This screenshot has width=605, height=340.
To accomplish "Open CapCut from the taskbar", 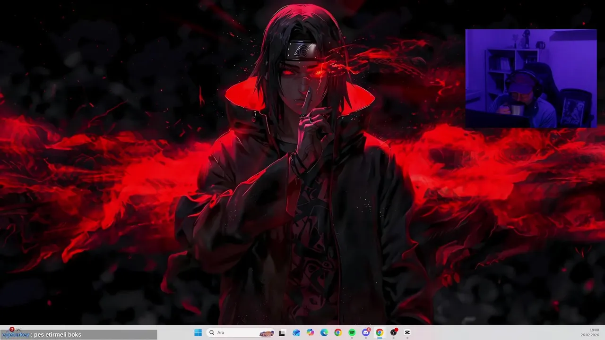I will [x=407, y=332].
